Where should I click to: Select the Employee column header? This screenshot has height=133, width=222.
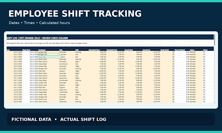(42, 50)
